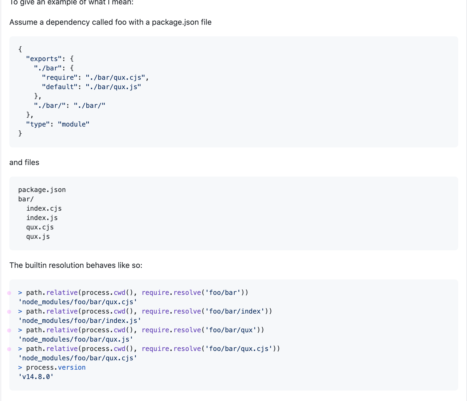Screen dimensions: 467x401
Task: Click the "type": "module" line
Action: click(58, 124)
